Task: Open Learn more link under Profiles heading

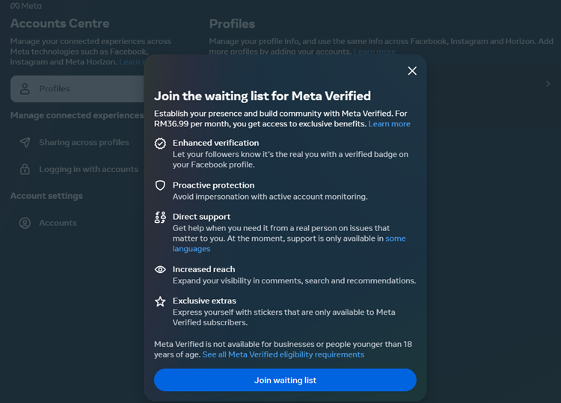Action: (375, 52)
